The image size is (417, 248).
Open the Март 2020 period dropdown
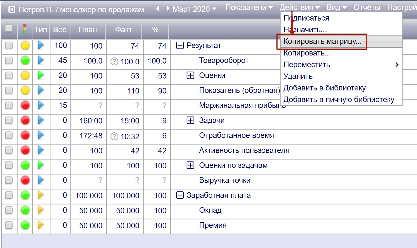click(194, 9)
